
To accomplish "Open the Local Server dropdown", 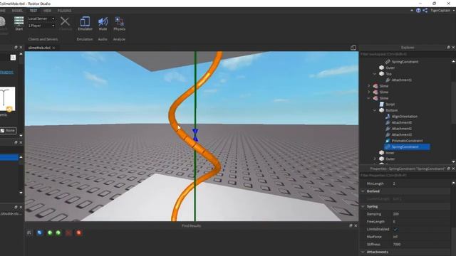I will (41, 18).
